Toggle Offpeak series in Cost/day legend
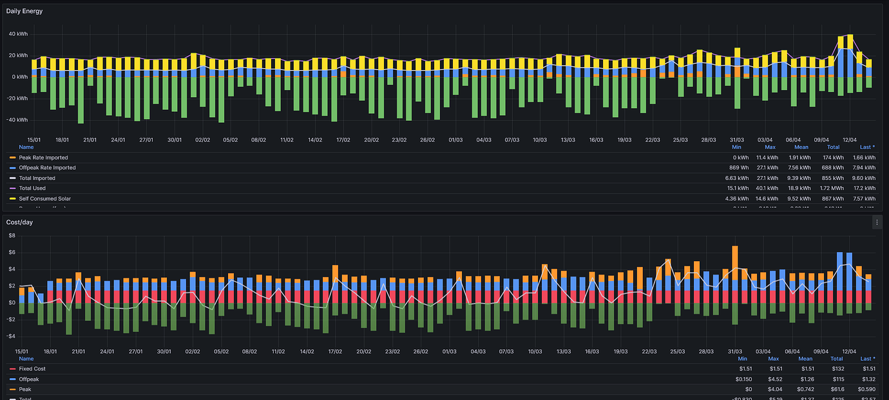 [x=29, y=379]
